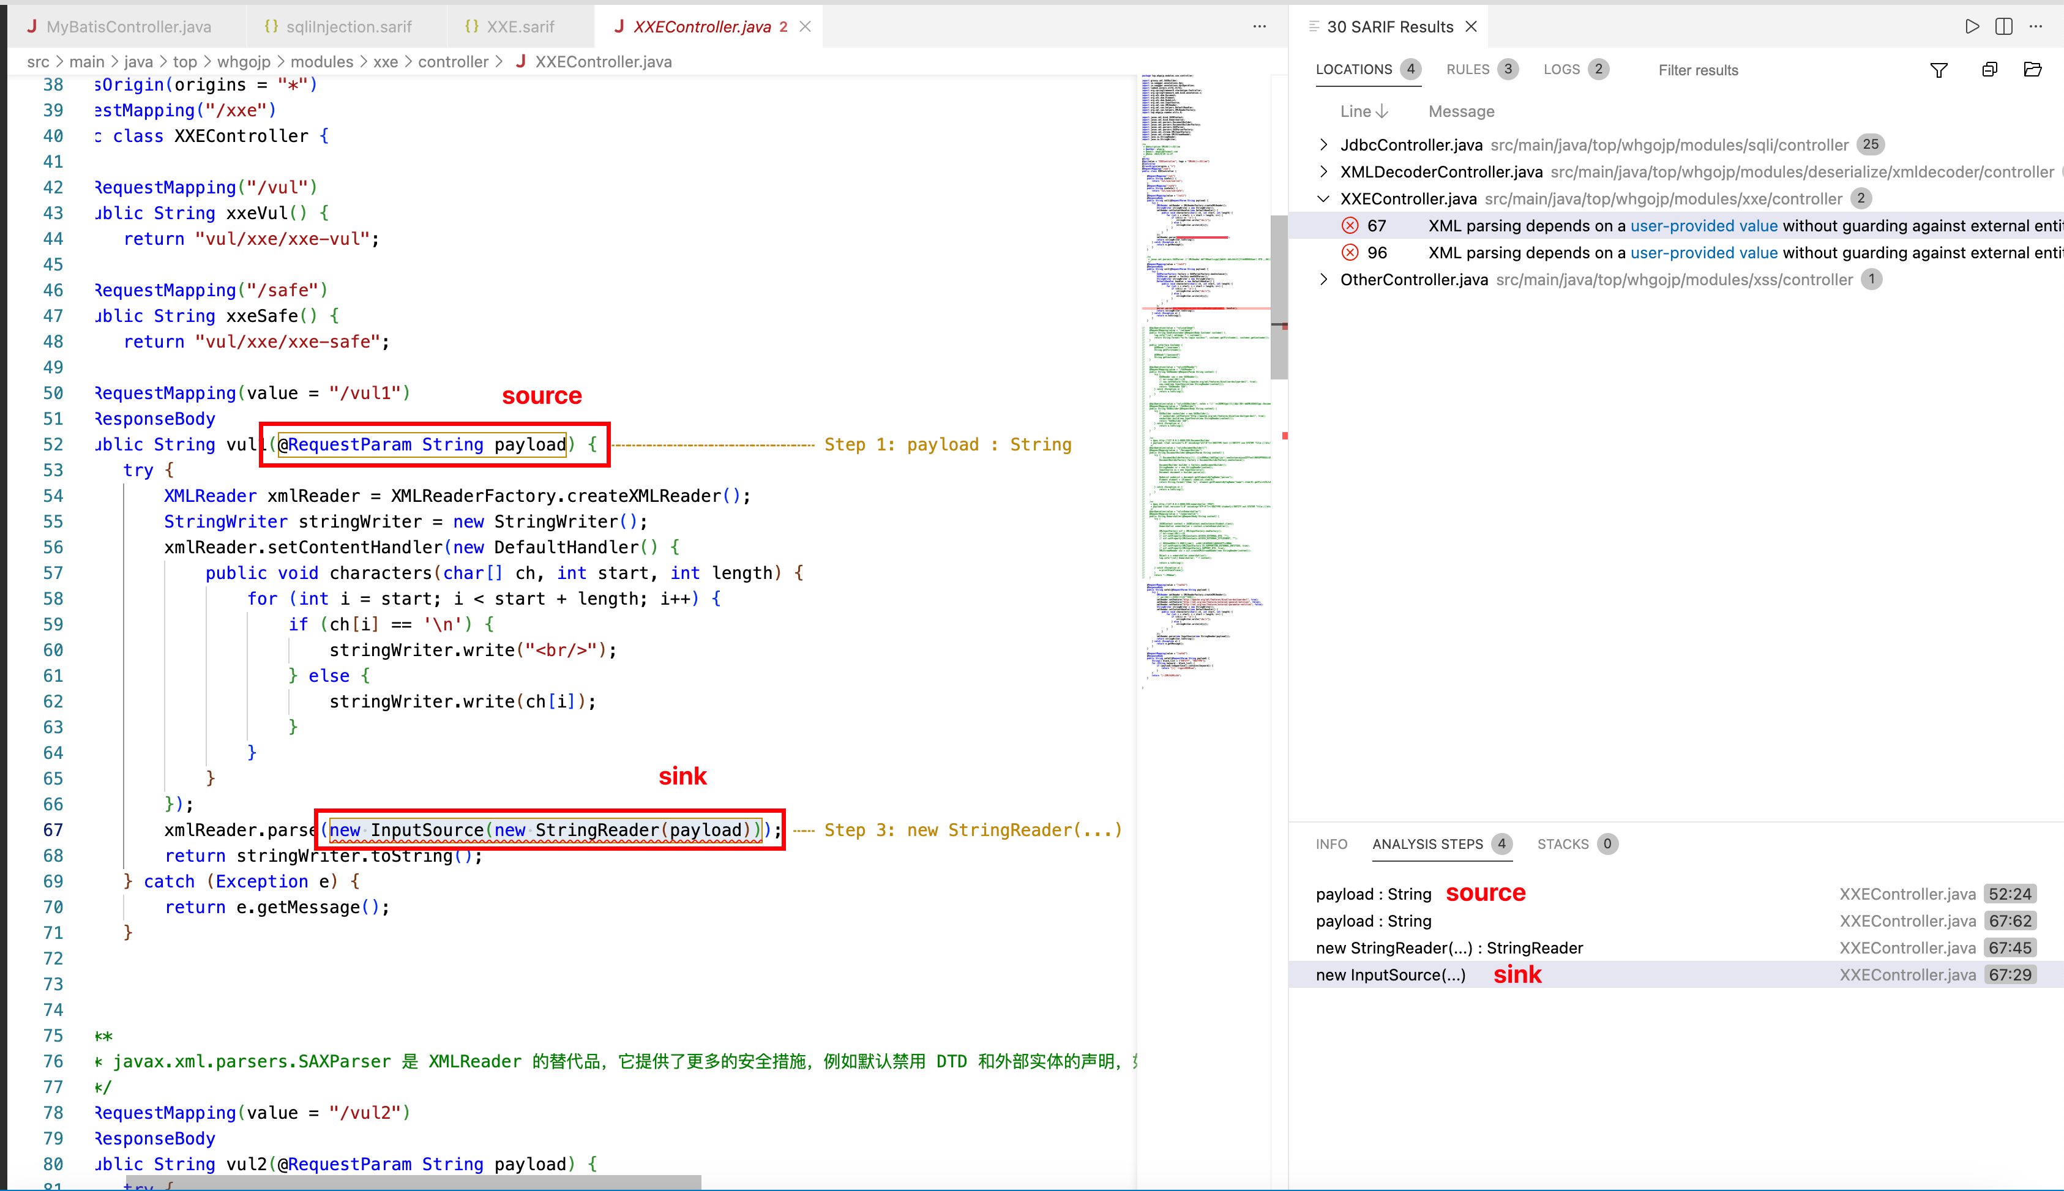
Task: Close the 30 SARIF Results tab
Action: (1471, 27)
